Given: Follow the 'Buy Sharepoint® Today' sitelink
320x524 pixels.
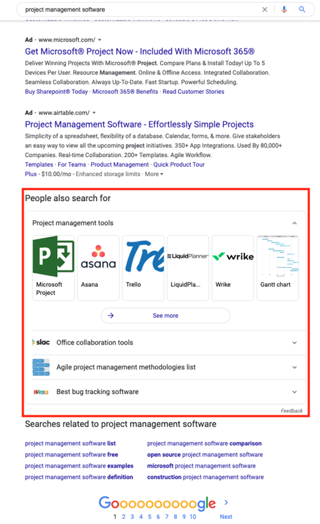Looking at the screenshot, I should point(56,92).
